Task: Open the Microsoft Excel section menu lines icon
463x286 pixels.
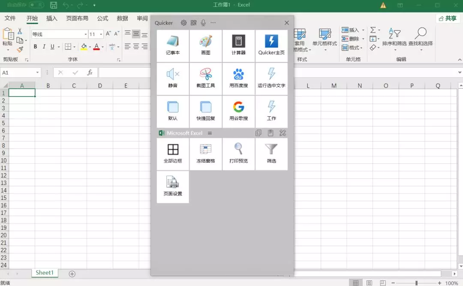Action: click(210, 133)
